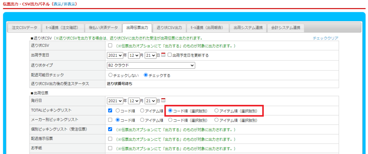The height and width of the screenshot is (154, 368).
Task: Open calendar icon beside 発行日 date
Action: pyautogui.click(x=163, y=101)
